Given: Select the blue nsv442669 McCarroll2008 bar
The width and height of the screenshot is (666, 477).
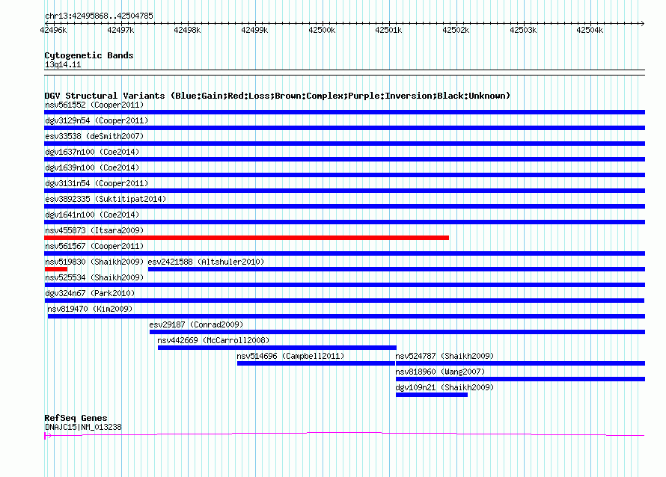Looking at the screenshot, I should pyautogui.click(x=277, y=348).
